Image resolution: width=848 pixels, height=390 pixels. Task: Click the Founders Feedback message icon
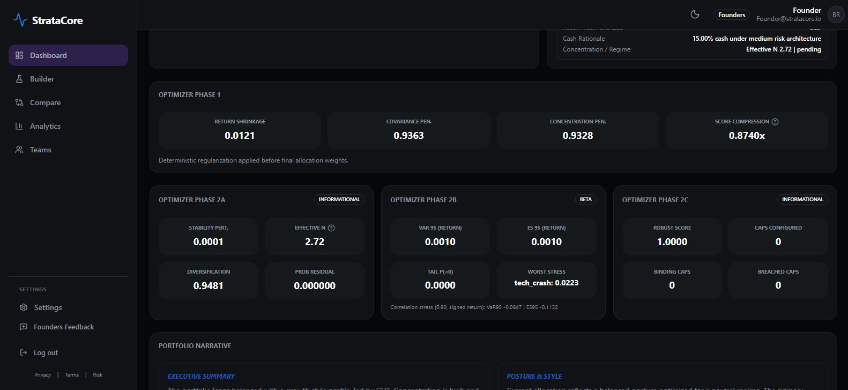24,327
